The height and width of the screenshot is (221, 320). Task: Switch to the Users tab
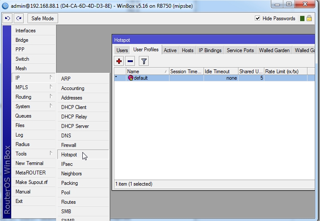tap(122, 50)
